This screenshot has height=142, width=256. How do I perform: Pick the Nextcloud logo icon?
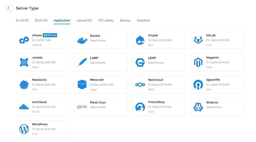tap(140, 84)
